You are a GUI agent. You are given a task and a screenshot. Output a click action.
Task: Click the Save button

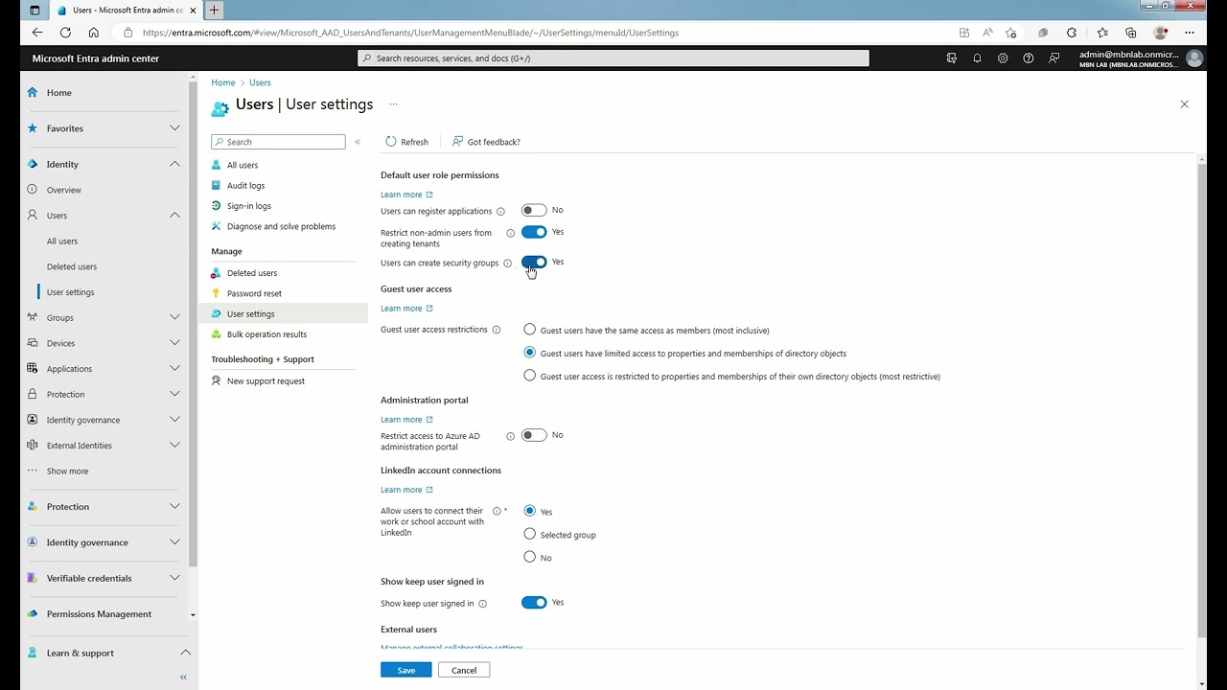(x=406, y=670)
